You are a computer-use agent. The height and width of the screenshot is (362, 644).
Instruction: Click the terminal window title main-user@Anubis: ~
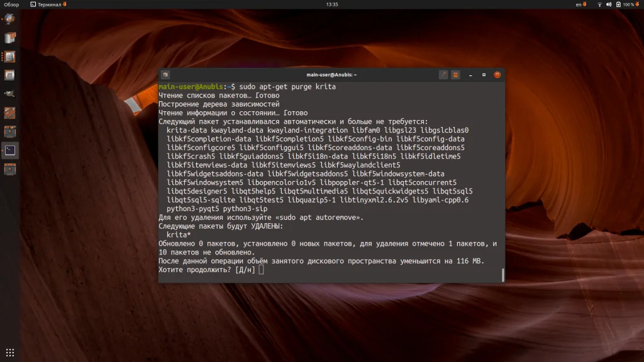coord(331,75)
